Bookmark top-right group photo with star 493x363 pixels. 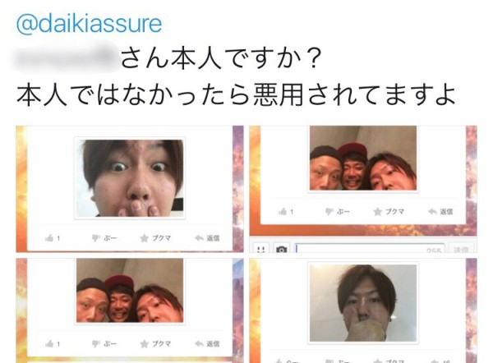[378, 212]
